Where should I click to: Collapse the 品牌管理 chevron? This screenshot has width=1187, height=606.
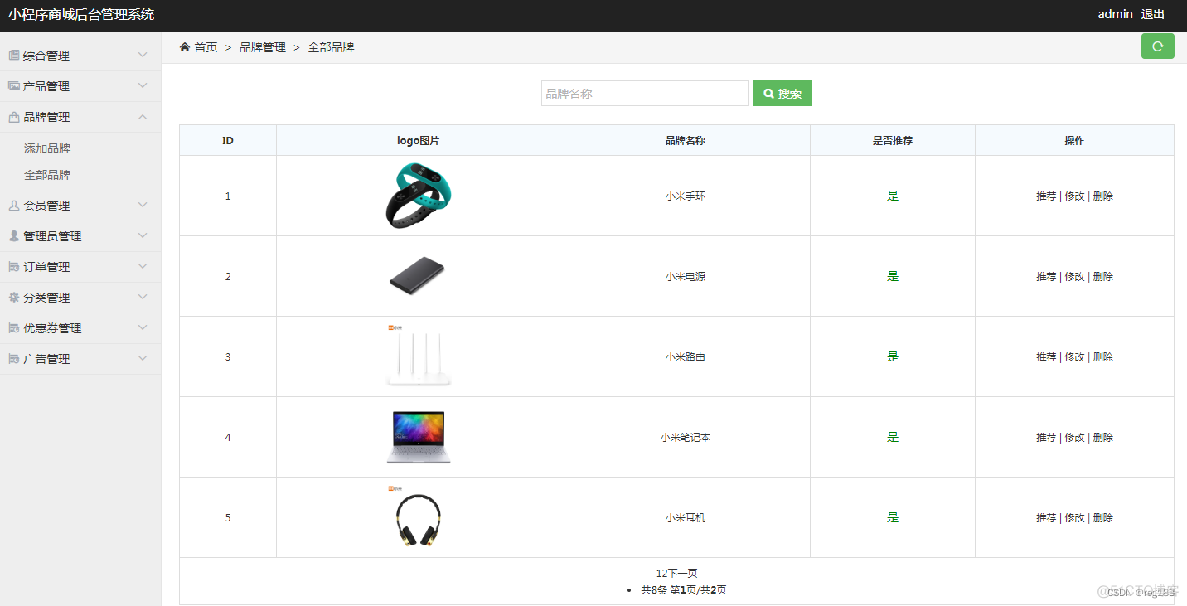pyautogui.click(x=143, y=117)
